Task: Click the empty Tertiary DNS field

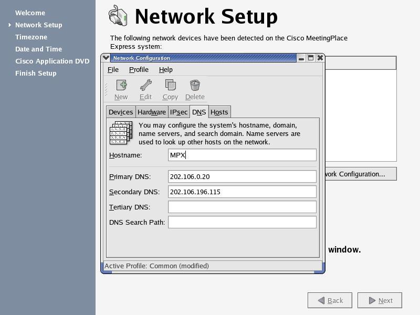Action: coord(242,207)
